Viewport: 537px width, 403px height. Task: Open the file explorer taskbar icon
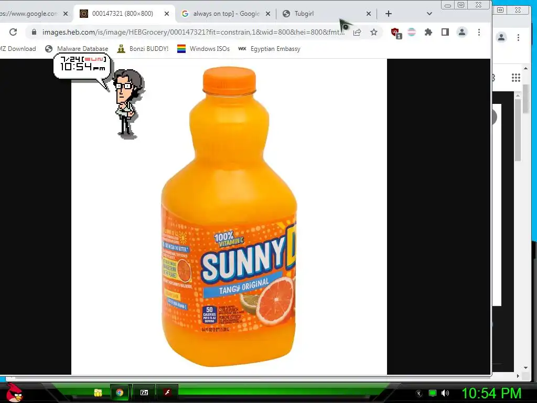click(98, 393)
